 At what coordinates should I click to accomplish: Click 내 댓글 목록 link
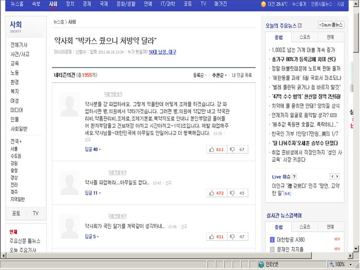point(242,75)
